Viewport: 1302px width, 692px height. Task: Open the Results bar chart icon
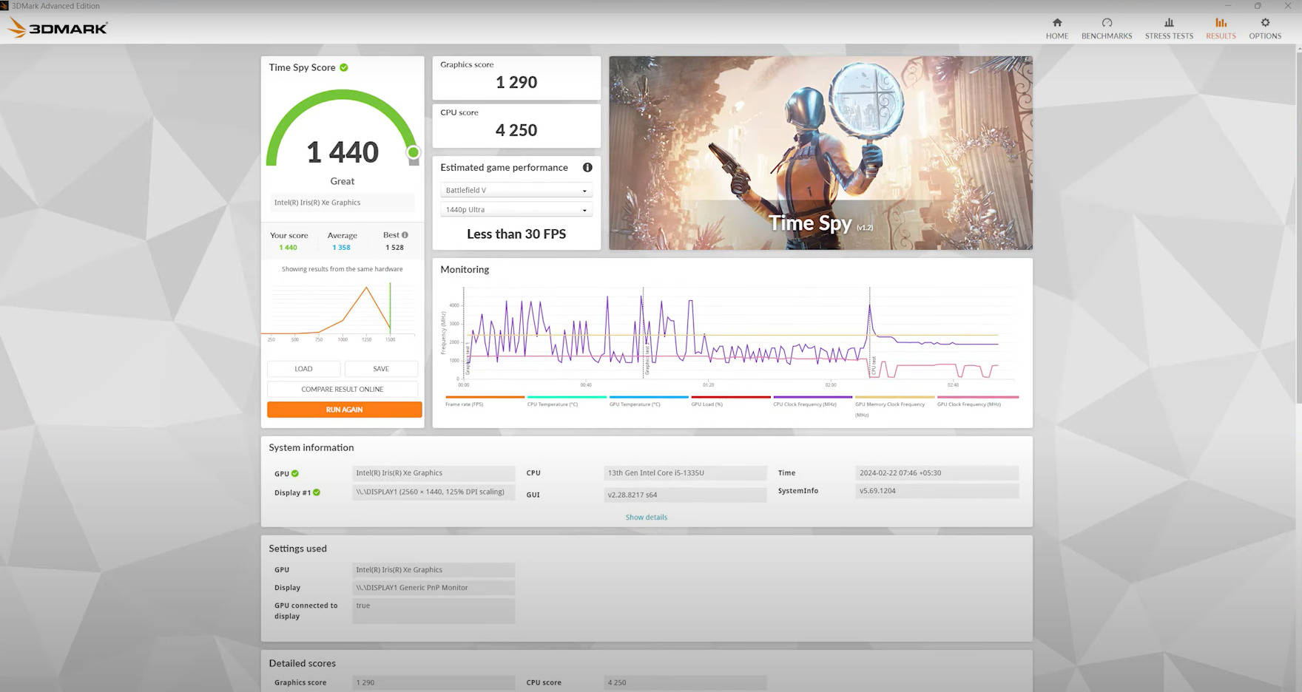click(1221, 23)
